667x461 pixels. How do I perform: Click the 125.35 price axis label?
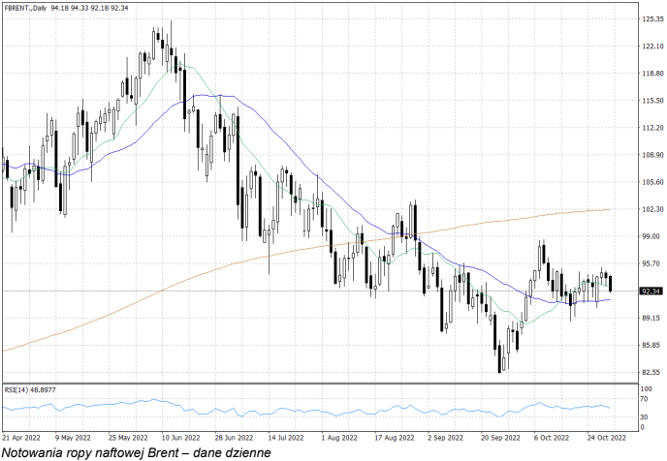[x=651, y=18]
